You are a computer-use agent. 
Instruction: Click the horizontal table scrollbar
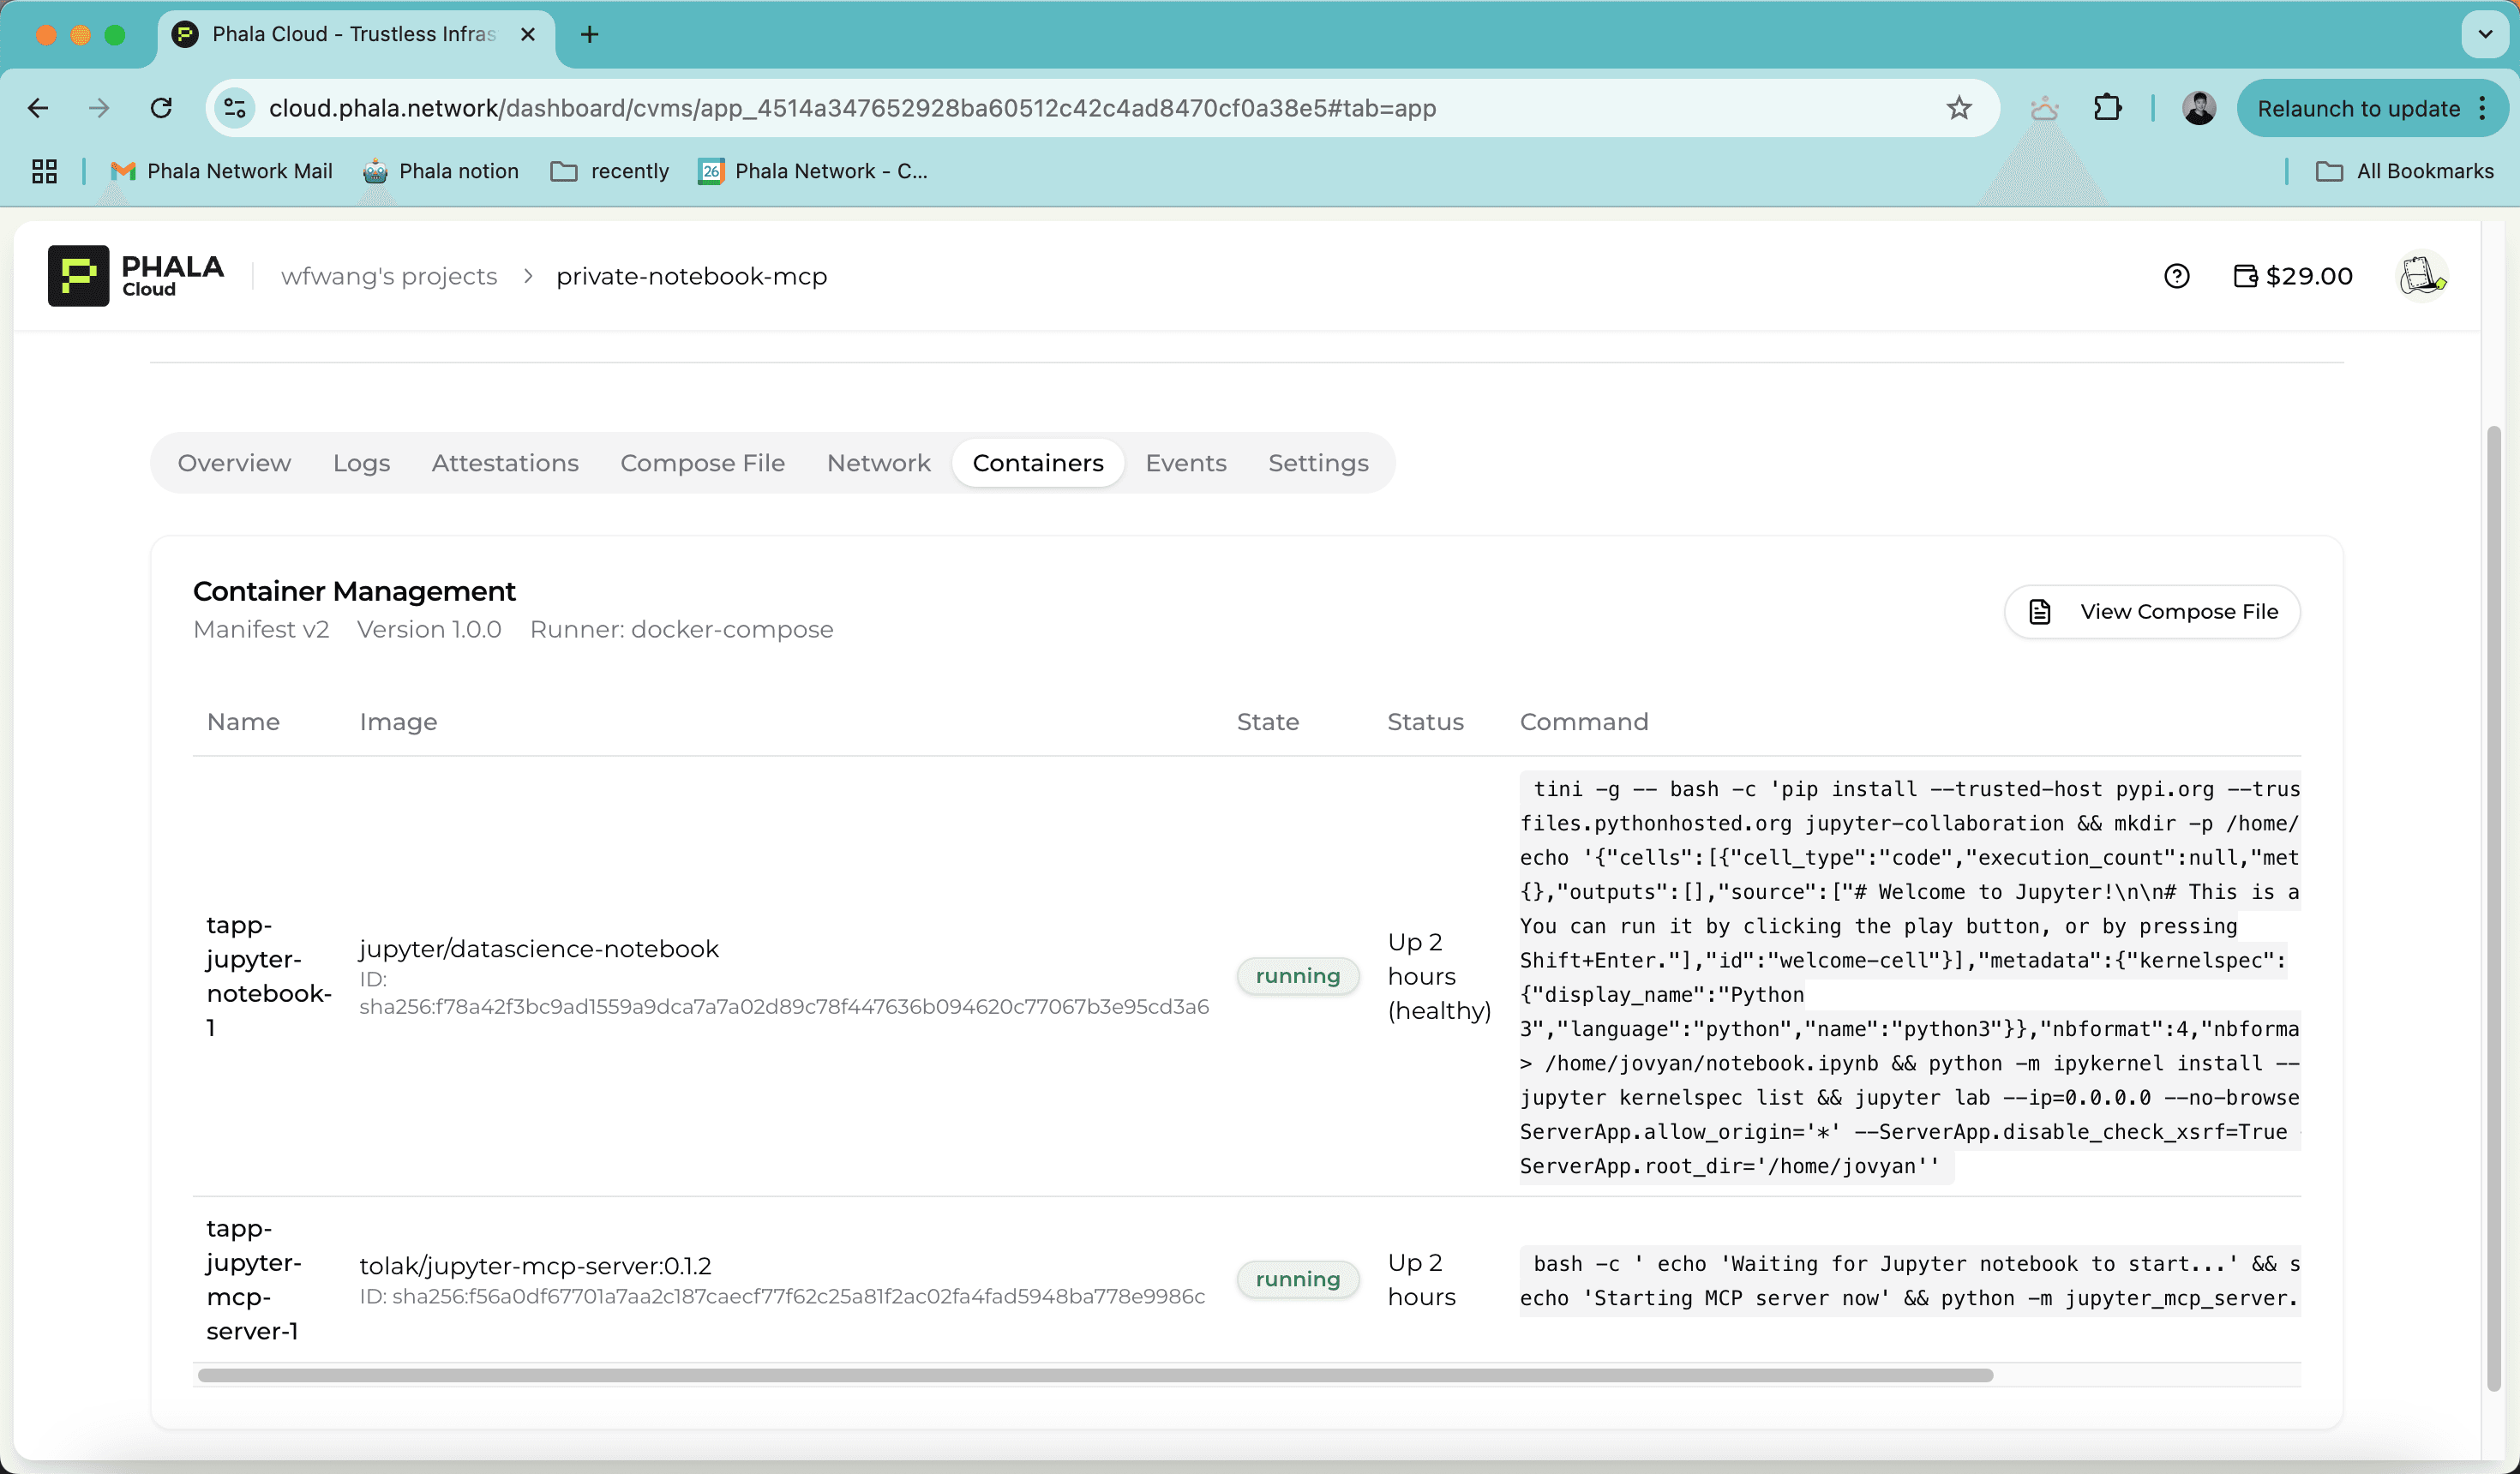point(1095,1375)
